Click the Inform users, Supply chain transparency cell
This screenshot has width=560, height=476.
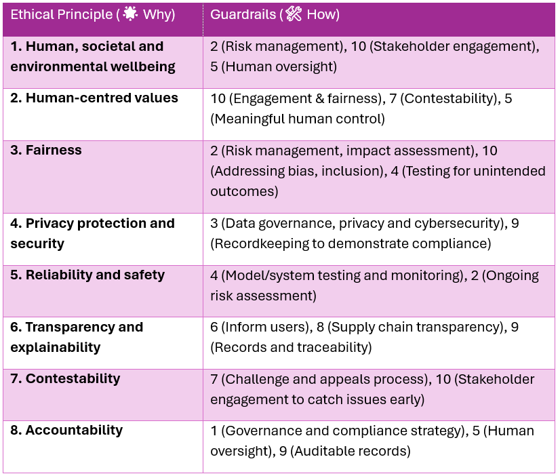[x=364, y=337]
